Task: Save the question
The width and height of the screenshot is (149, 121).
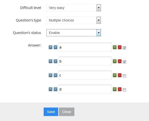Action: click(x=51, y=112)
